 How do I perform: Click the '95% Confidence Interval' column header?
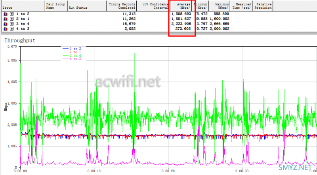click(x=153, y=6)
